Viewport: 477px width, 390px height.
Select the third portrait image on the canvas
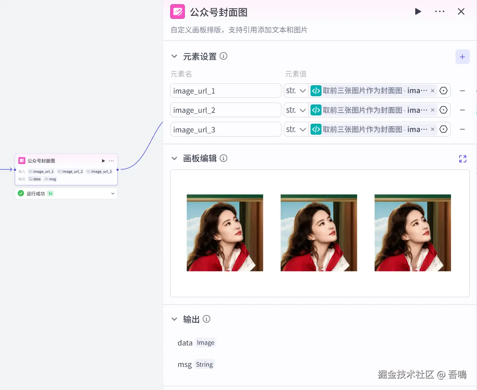[x=413, y=233]
